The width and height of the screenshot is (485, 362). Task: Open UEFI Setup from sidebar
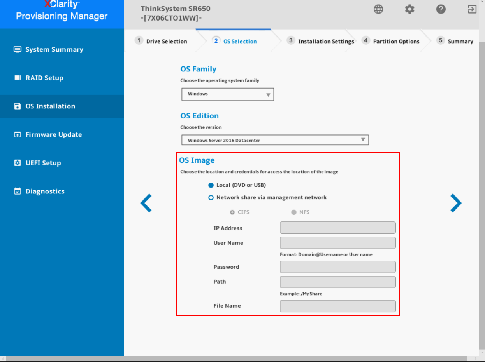point(62,163)
